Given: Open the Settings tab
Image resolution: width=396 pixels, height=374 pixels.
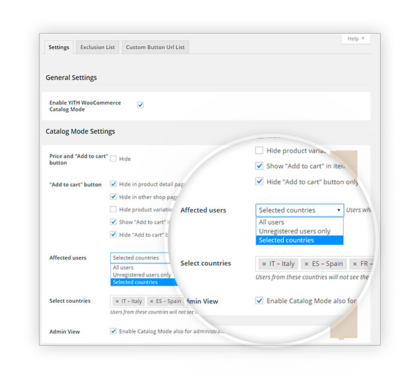Looking at the screenshot, I should tap(59, 47).
